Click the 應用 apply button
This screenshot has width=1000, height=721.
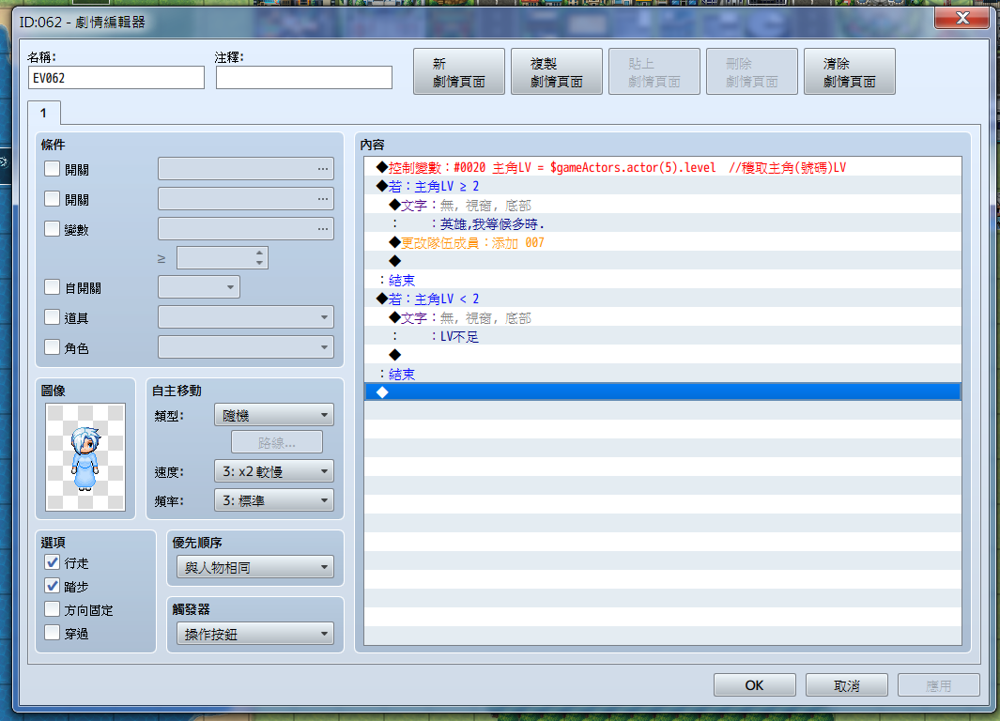[939, 685]
